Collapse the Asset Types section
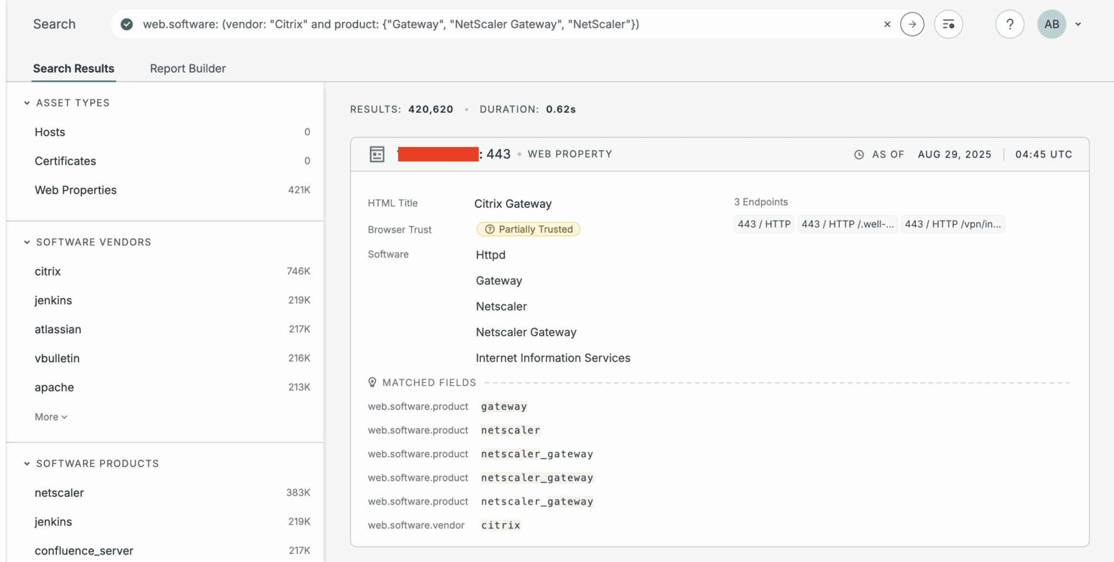The image size is (1114, 562). click(27, 103)
